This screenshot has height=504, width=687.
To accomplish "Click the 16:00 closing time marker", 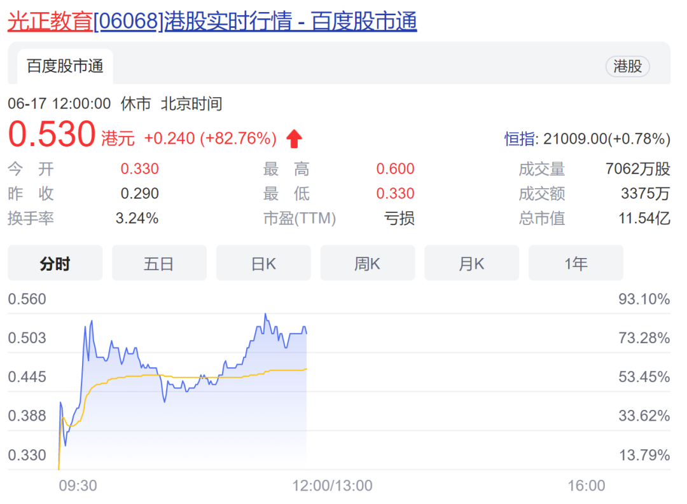I will 586,486.
